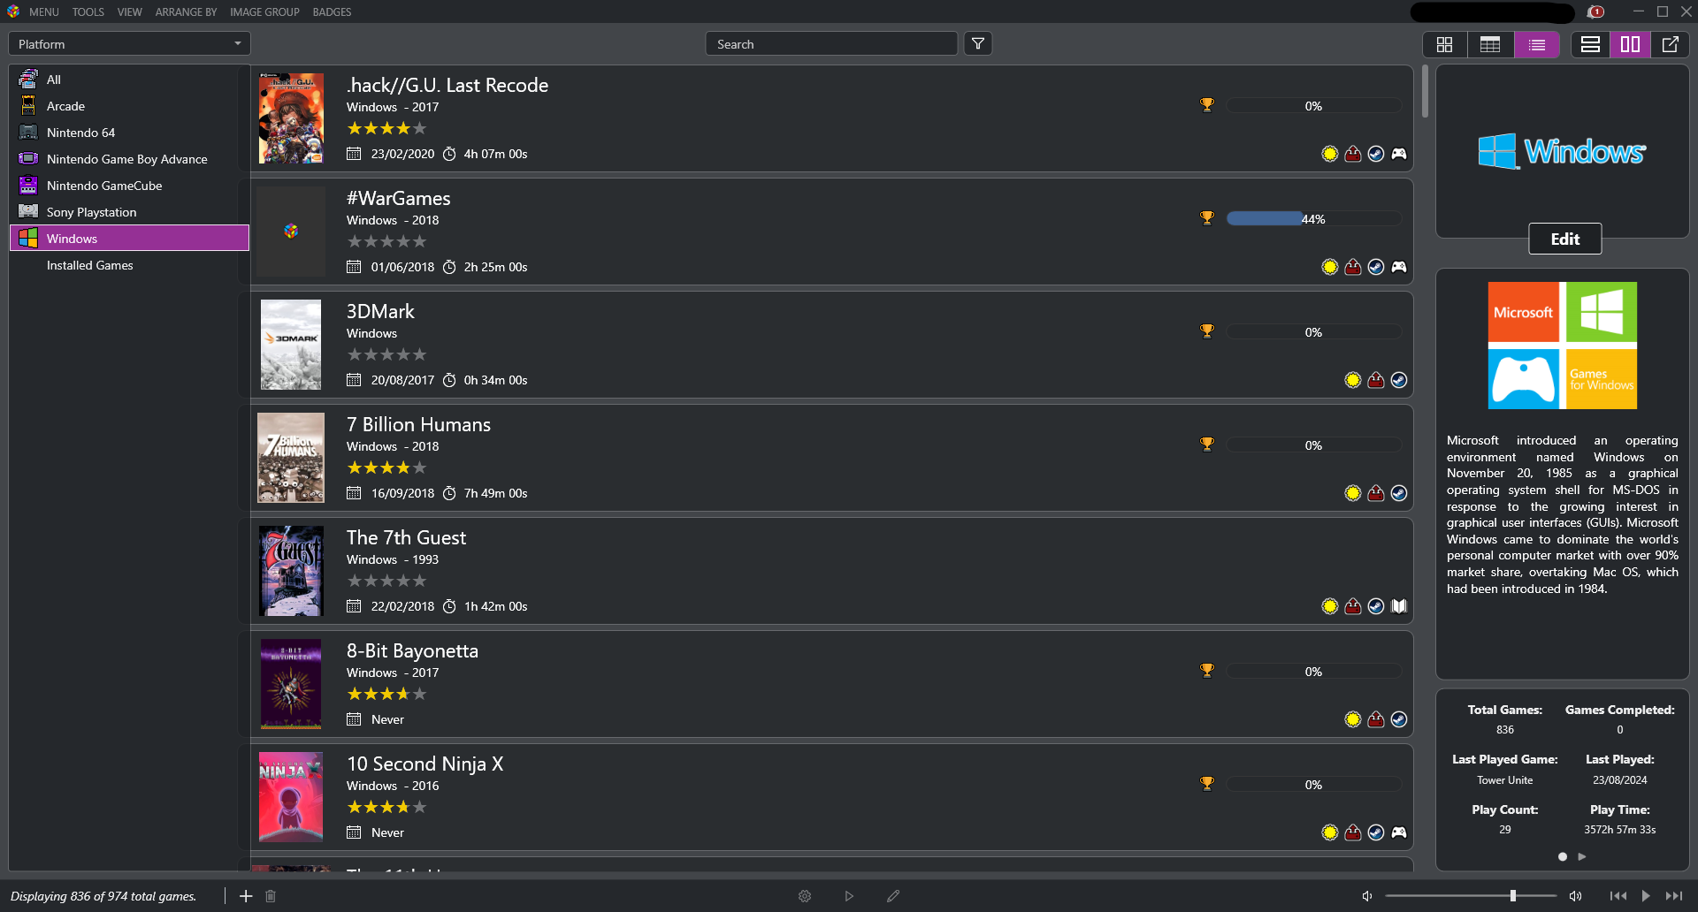This screenshot has width=1698, height=912.
Task: Click the 7 Billion Humans red install badge
Action: click(1376, 493)
